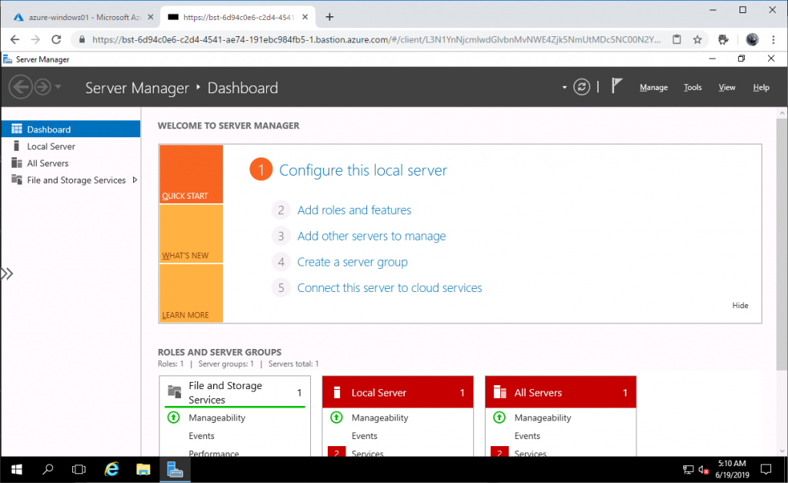Open the browser three-dot menu

(773, 39)
